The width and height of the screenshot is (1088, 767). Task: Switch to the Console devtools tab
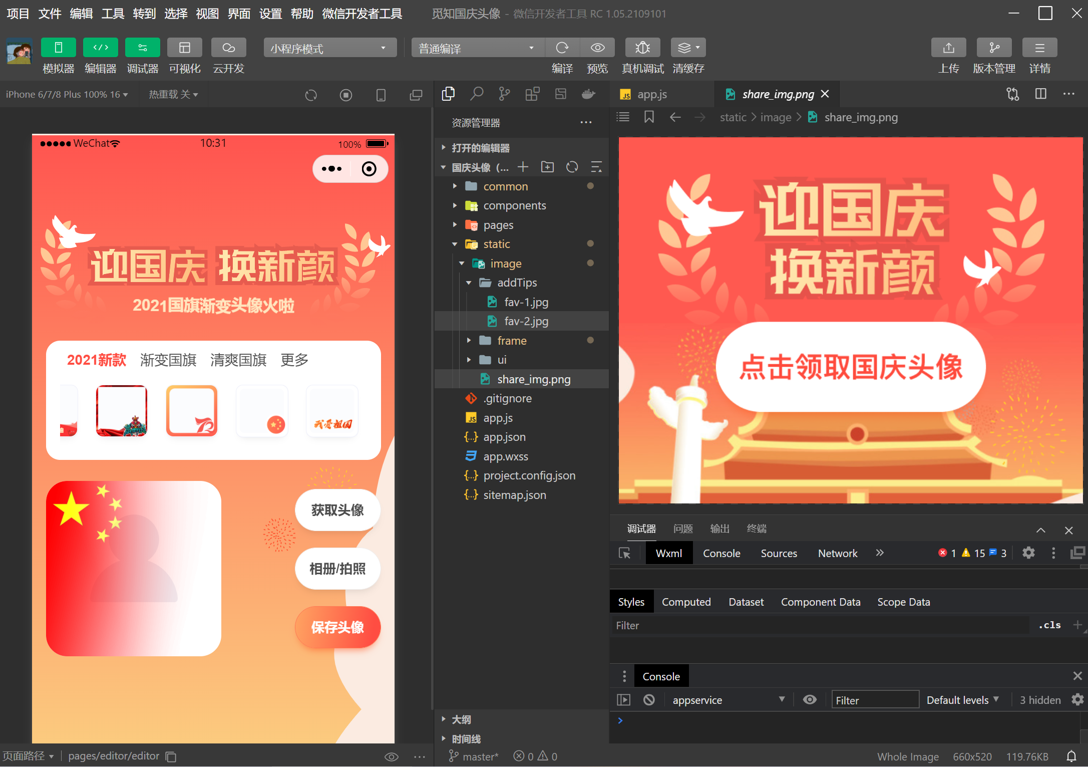(x=721, y=553)
